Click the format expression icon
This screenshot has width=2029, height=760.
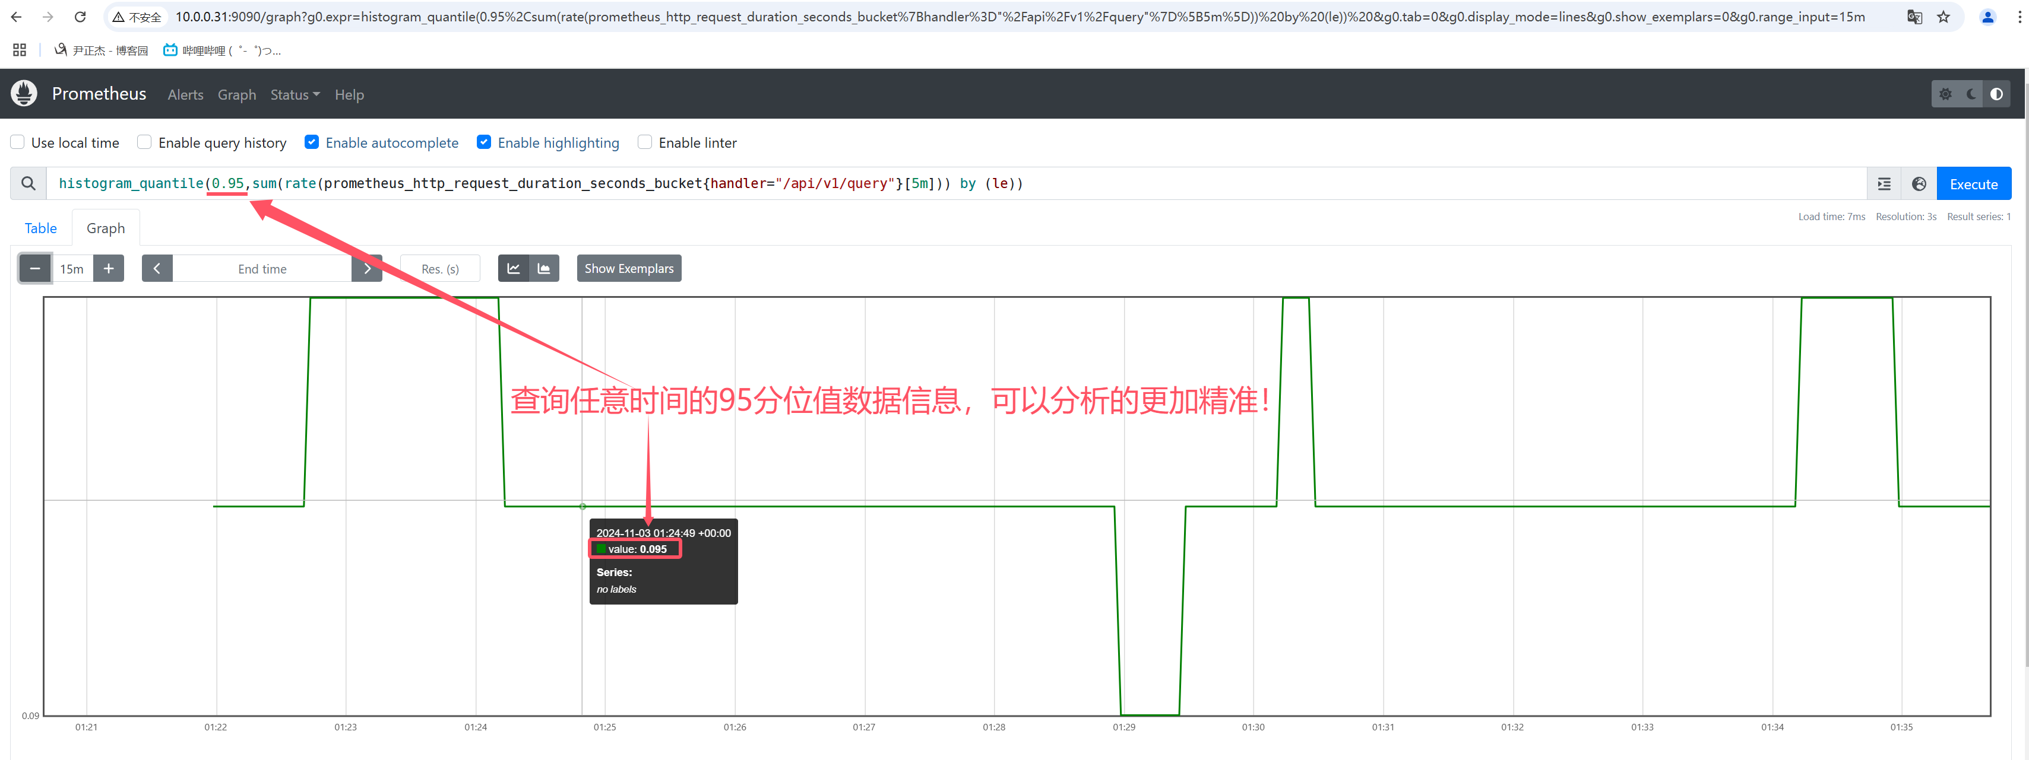pos(1884,184)
